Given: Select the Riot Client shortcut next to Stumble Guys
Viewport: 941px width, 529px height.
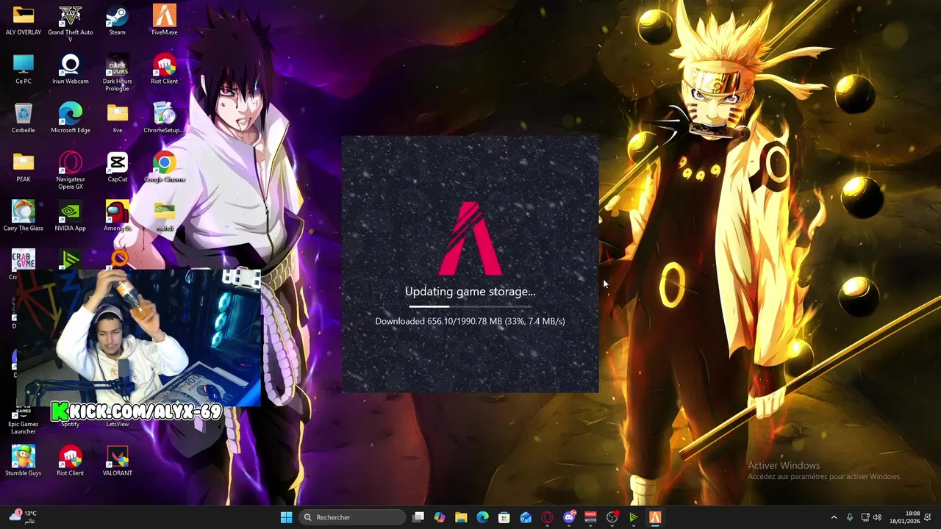Looking at the screenshot, I should pos(71,461).
